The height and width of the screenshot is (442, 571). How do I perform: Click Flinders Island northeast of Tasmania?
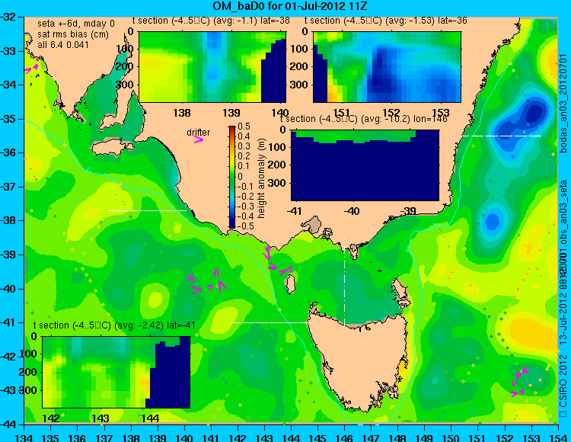[400, 289]
